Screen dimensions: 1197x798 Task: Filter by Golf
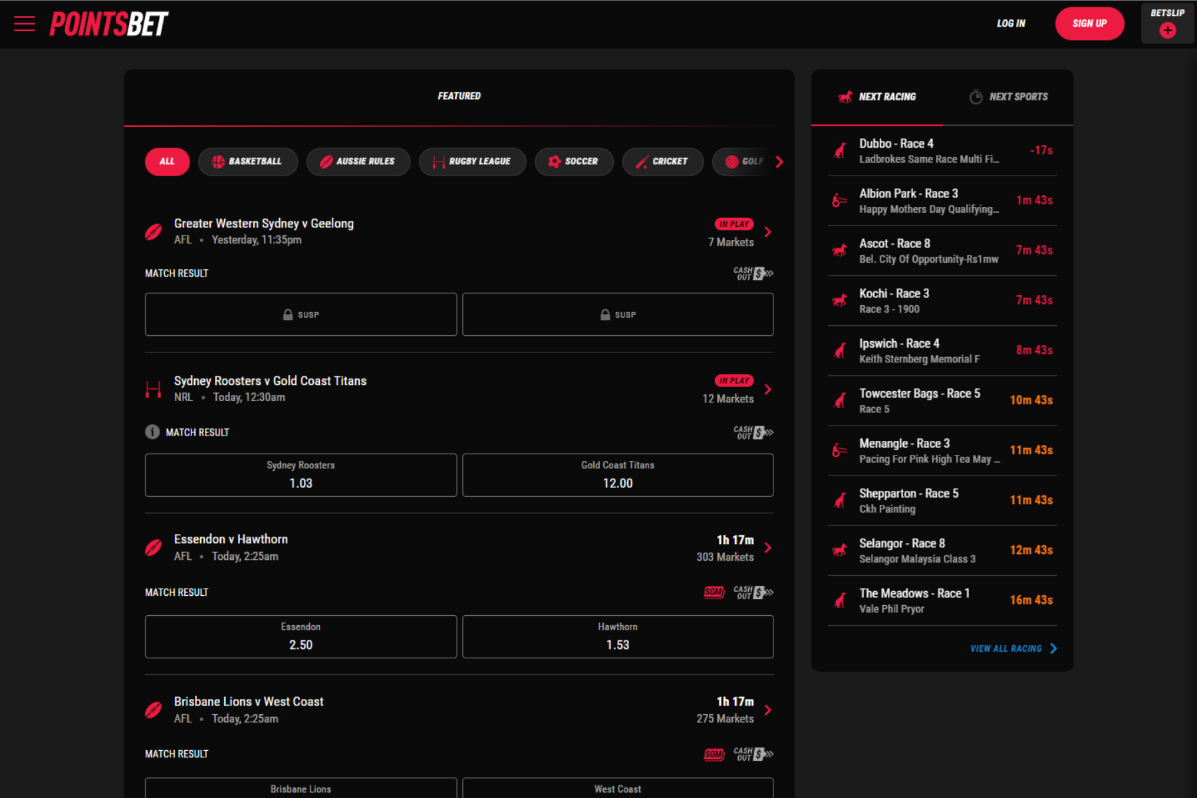(741, 162)
